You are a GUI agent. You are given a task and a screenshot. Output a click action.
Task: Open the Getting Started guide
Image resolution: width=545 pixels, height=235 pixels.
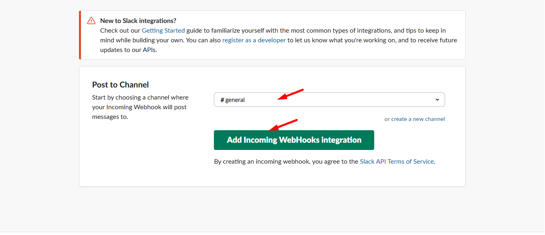point(163,30)
